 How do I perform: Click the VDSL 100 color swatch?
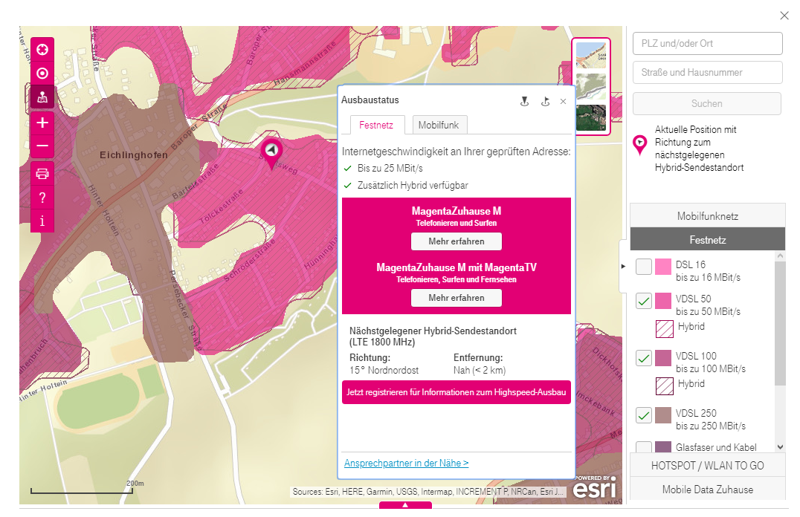[x=663, y=358]
